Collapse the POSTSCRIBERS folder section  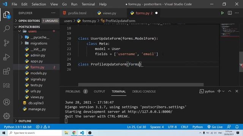click(36, 27)
